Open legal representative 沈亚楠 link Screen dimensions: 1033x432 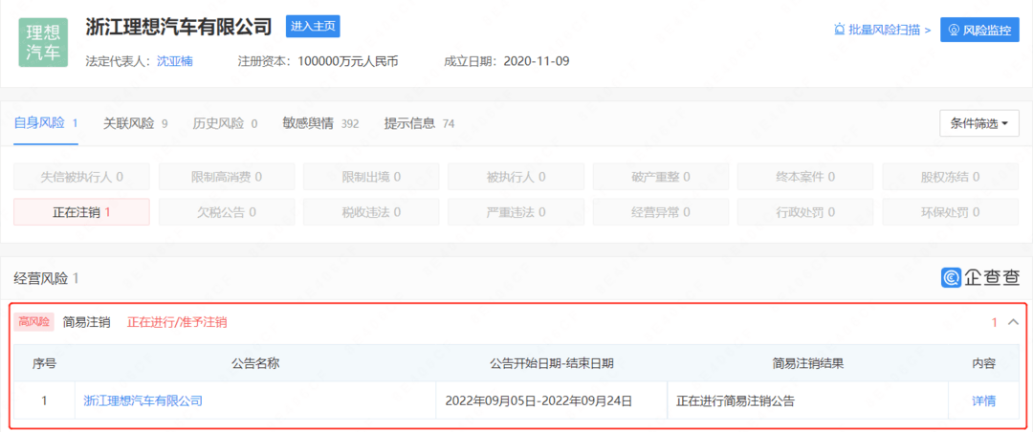click(175, 62)
